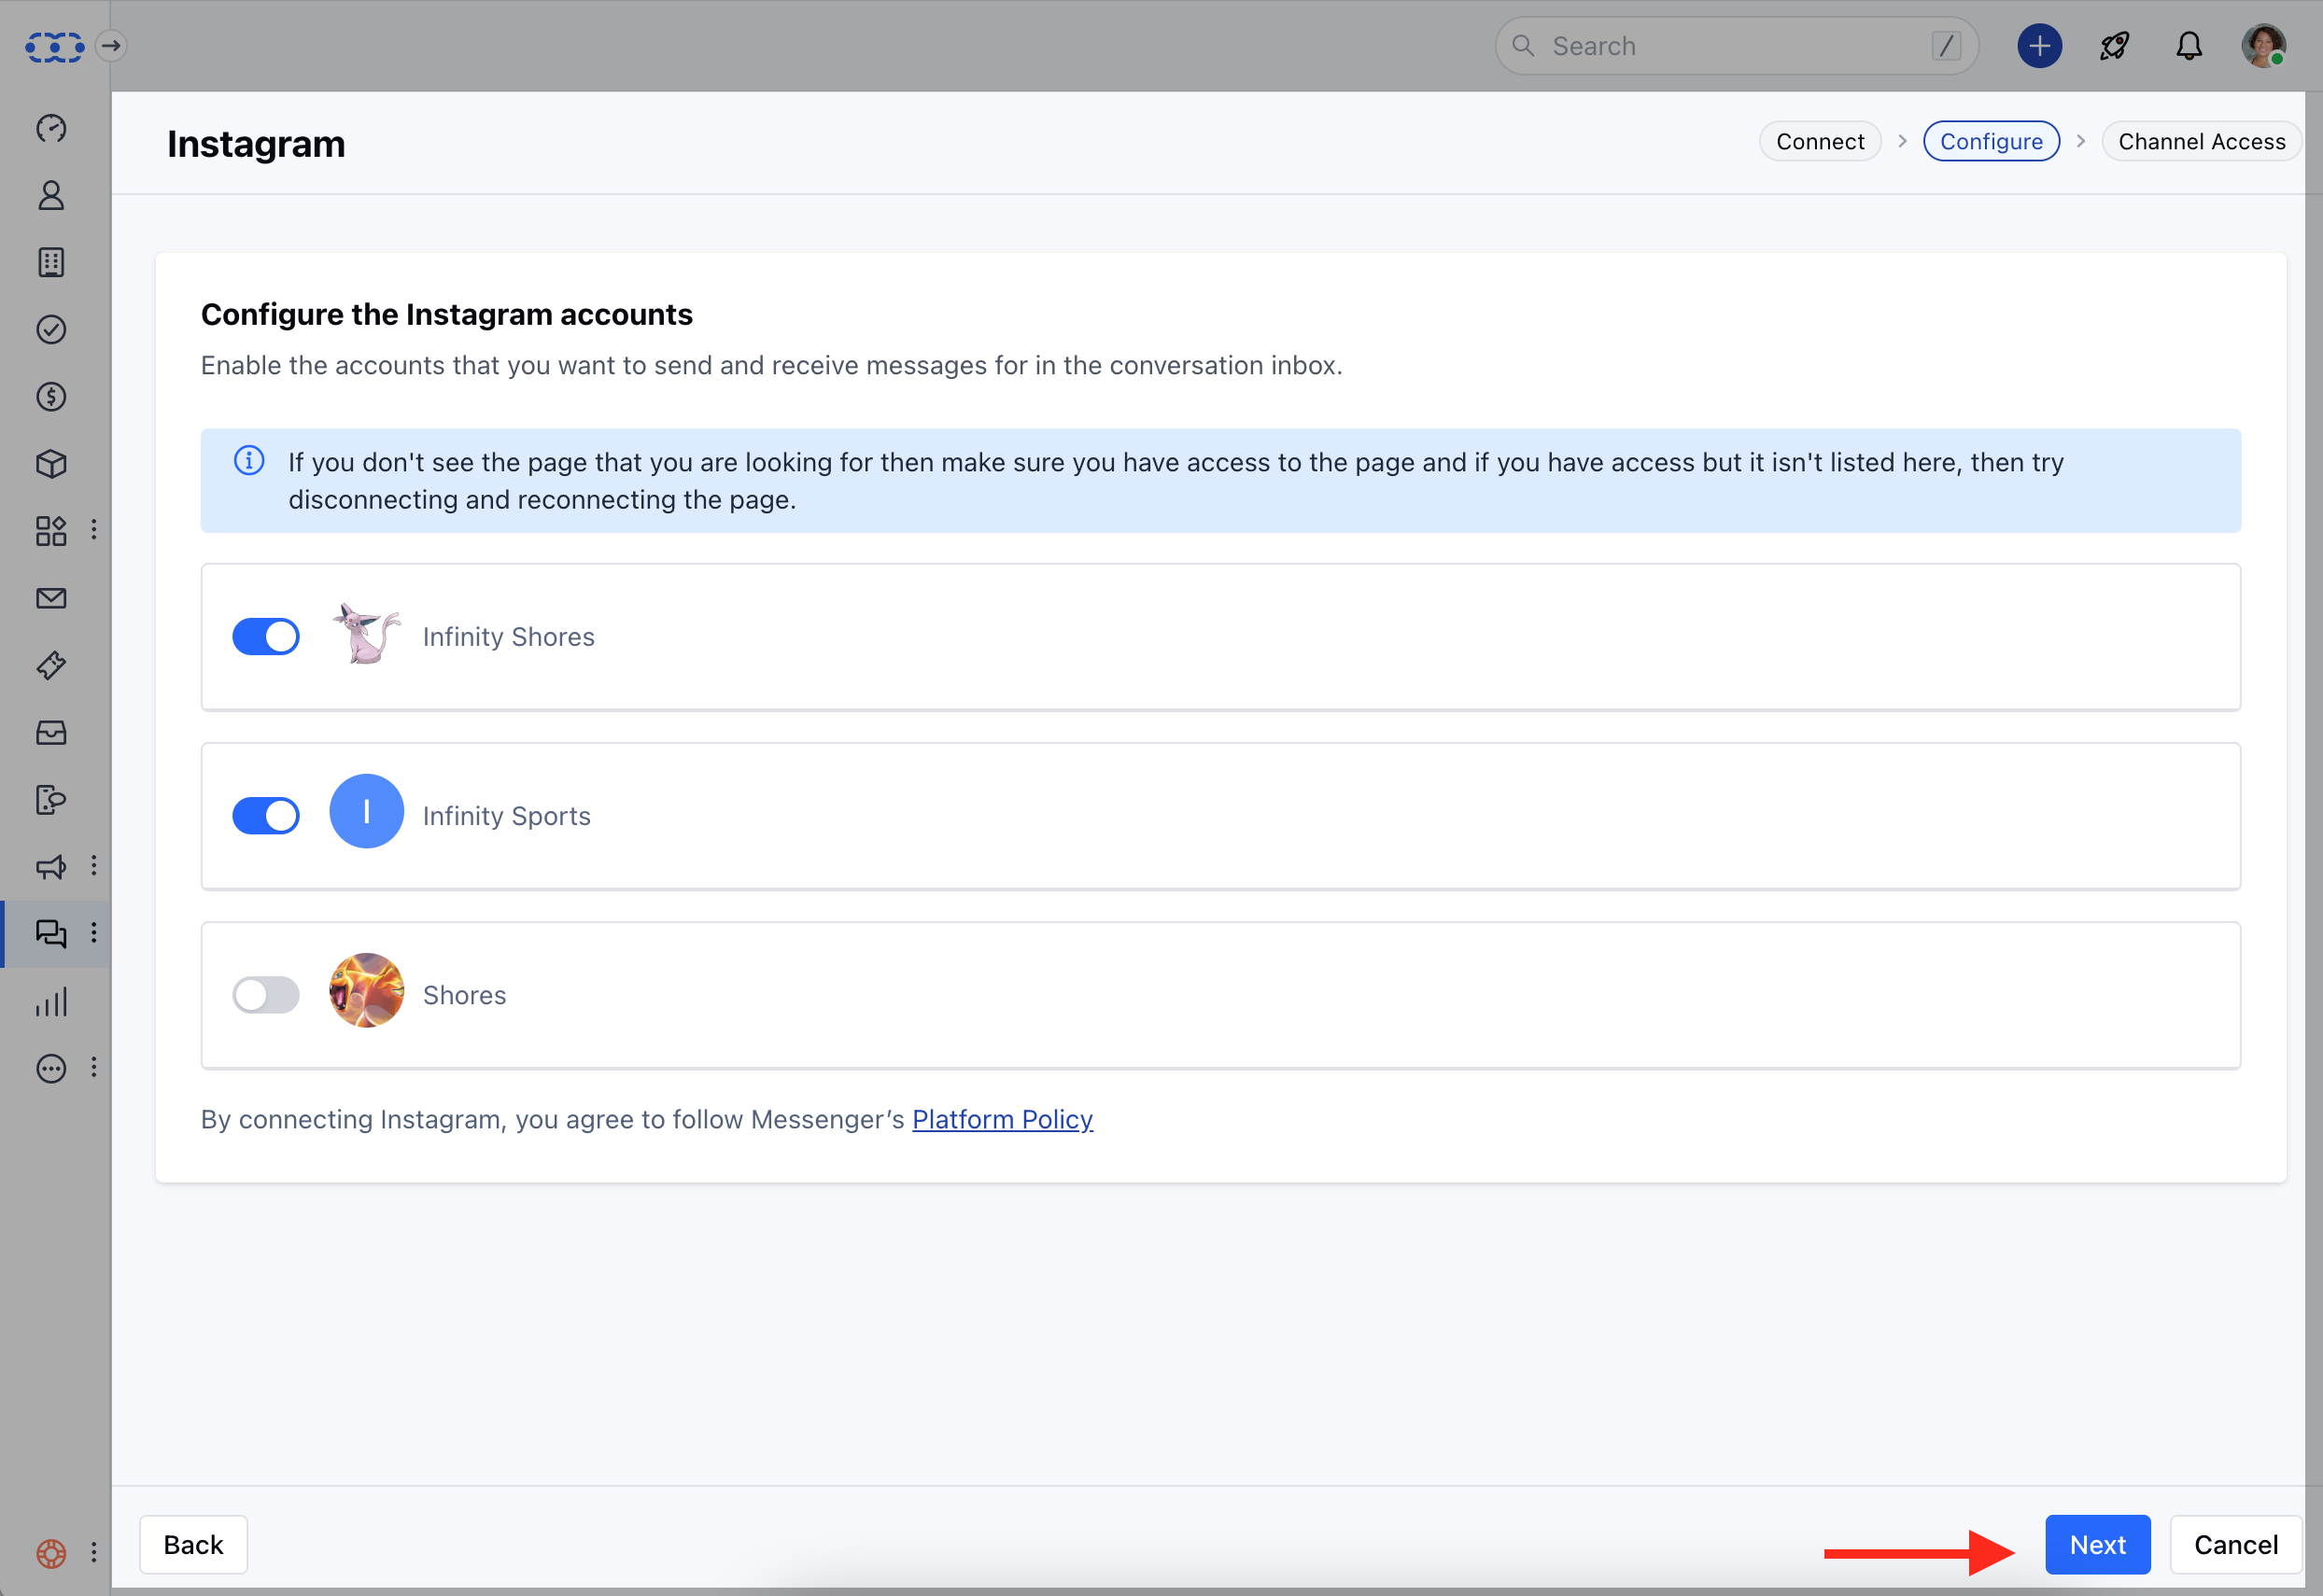Open the Campaigns megaphone icon

[x=51, y=867]
